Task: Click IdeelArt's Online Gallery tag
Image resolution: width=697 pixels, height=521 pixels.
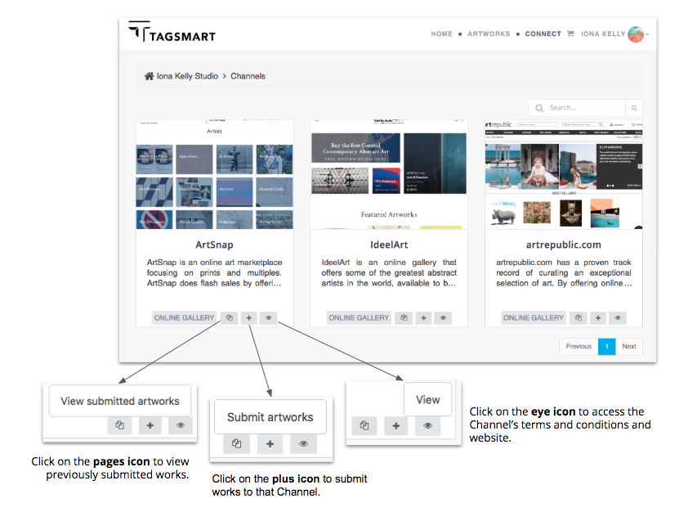Action: pos(359,317)
